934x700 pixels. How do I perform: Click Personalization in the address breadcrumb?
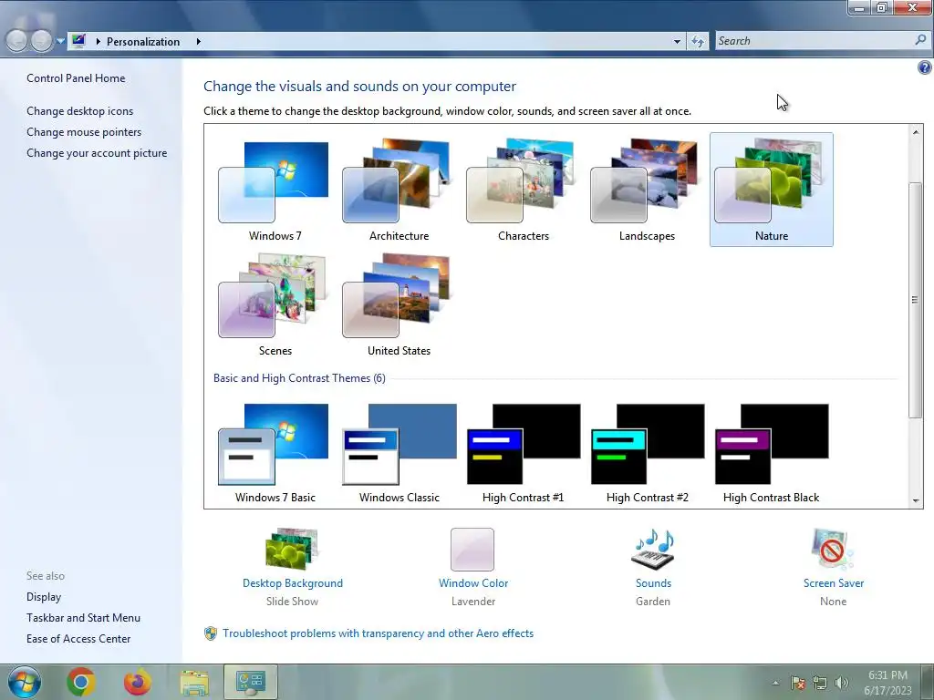143,42
